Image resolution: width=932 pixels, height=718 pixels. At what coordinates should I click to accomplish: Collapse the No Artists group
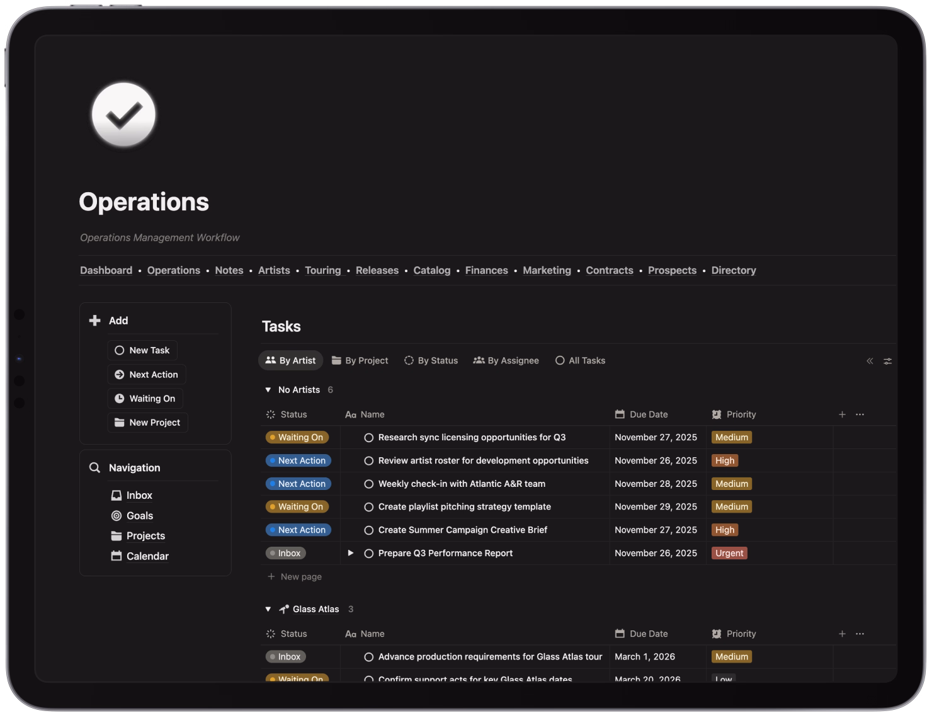point(268,390)
